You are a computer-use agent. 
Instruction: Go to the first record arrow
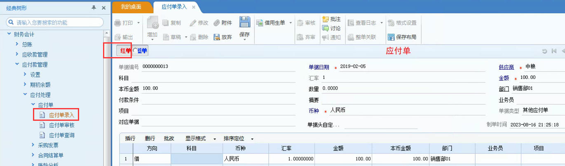pos(554,51)
